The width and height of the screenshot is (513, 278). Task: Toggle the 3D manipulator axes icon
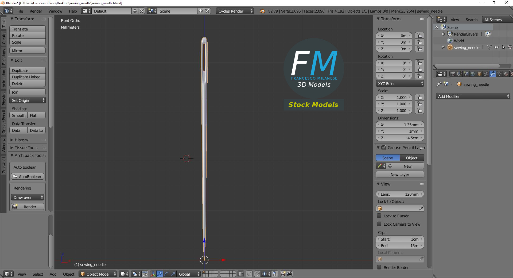click(x=153, y=274)
